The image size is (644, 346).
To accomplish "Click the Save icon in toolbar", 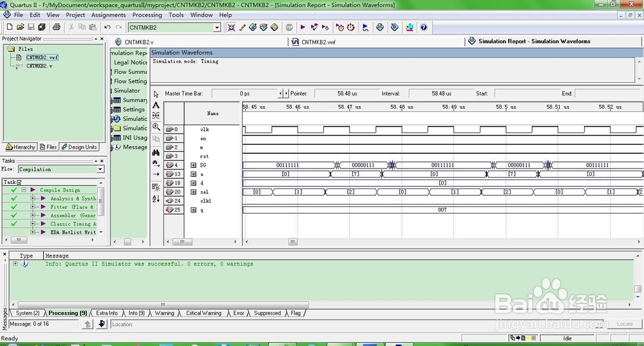I will (x=31, y=27).
